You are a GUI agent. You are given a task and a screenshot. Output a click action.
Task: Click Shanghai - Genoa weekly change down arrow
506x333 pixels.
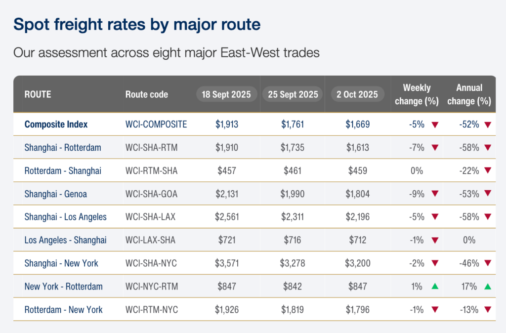[435, 194]
